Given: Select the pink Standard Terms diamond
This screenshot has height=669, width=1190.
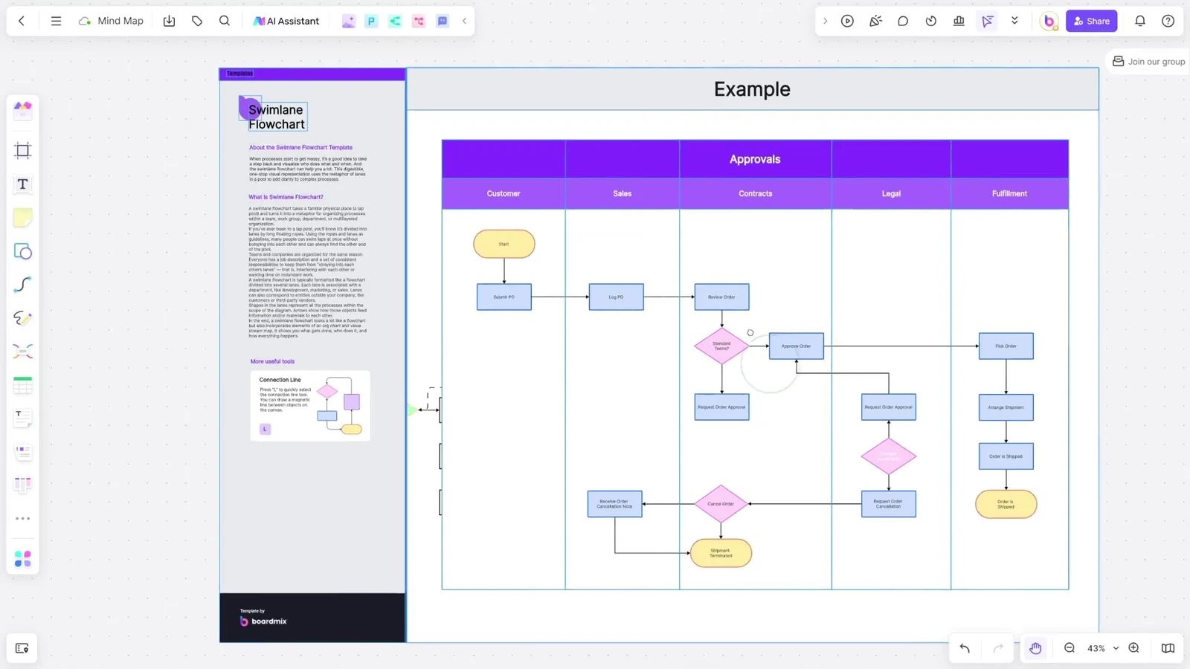Looking at the screenshot, I should coord(721,346).
